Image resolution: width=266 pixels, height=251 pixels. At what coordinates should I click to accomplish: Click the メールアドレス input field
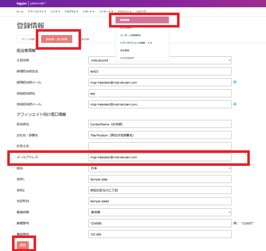[160, 157]
